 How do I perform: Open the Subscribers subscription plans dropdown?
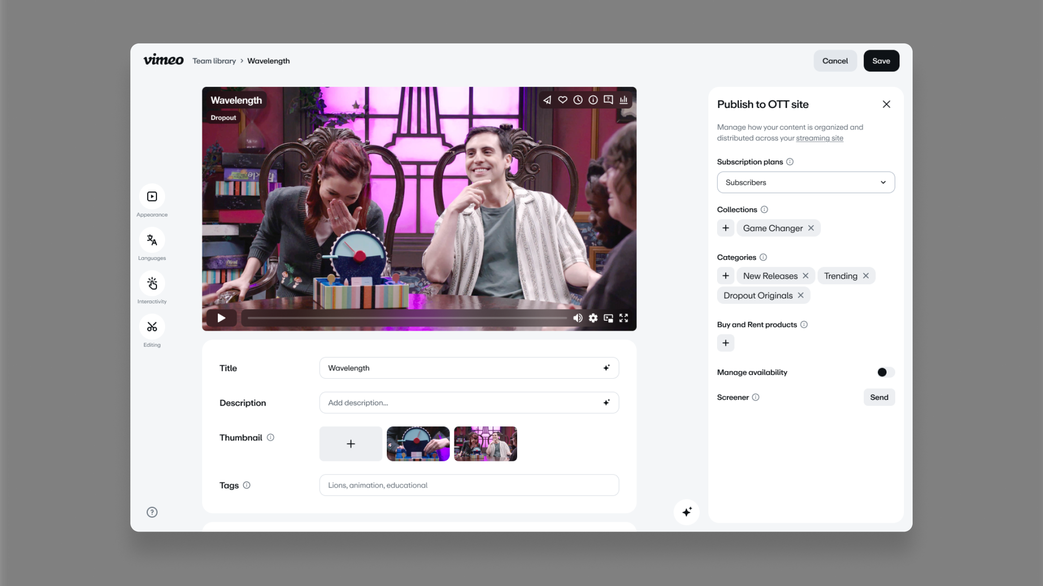805,182
